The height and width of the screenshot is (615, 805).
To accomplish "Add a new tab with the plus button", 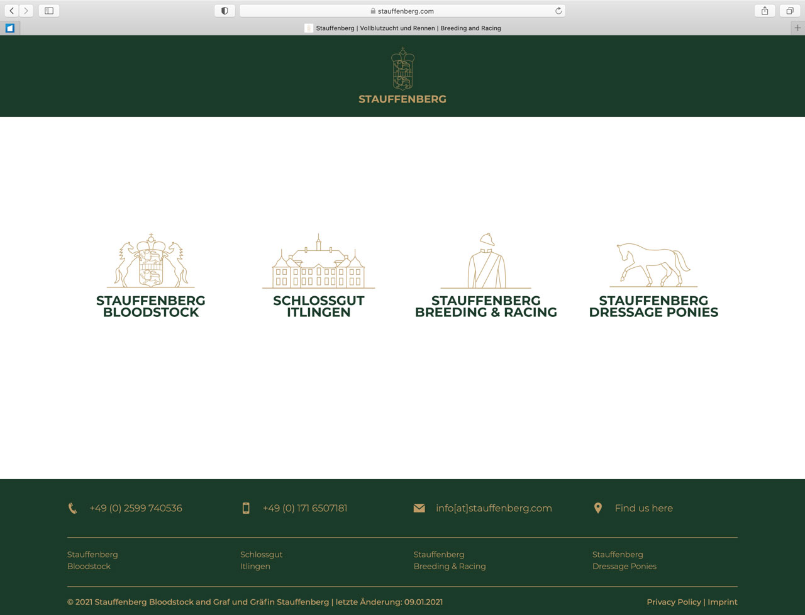I will click(x=797, y=28).
